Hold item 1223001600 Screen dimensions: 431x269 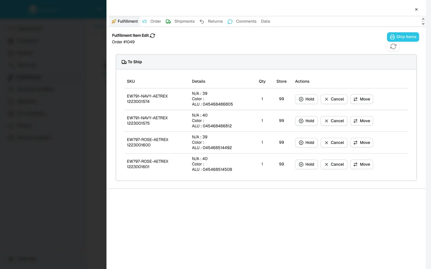[x=306, y=143]
